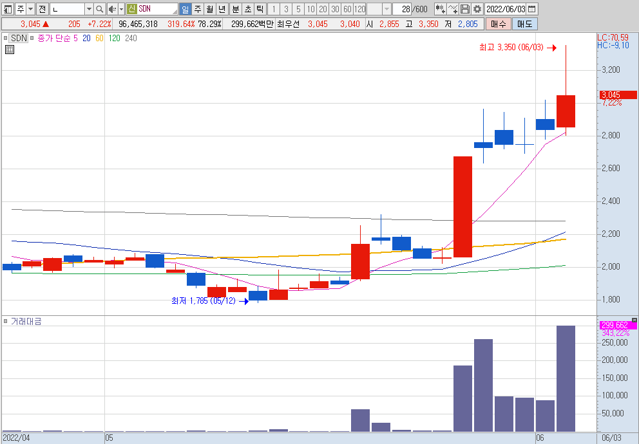Open the data grid icon under SDN
The height and width of the screenshot is (444, 639).
(x=10, y=50)
